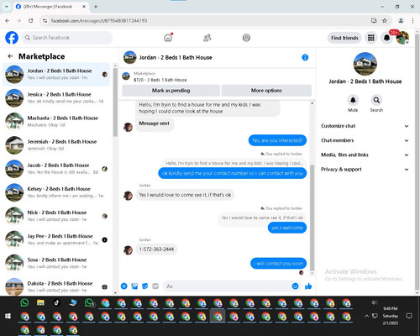Go back using the Marketplace back arrow
This screenshot has height=336, width=420.
point(10,56)
